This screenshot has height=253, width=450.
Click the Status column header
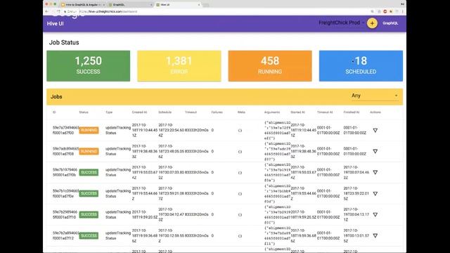point(84,112)
